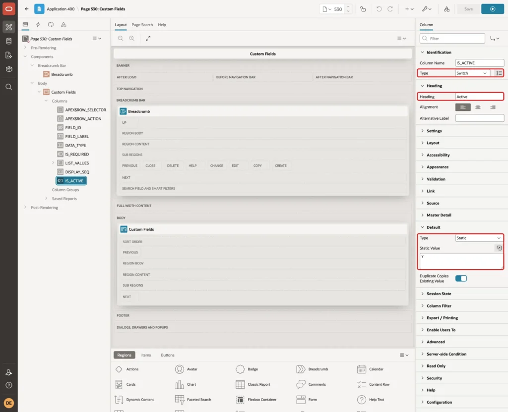Open administration user icon in sidebar
Viewport: 508px width, 412px height.
tap(9, 372)
